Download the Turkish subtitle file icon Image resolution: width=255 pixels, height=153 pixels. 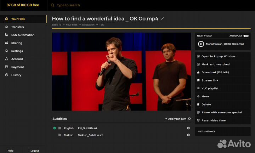tap(188, 135)
